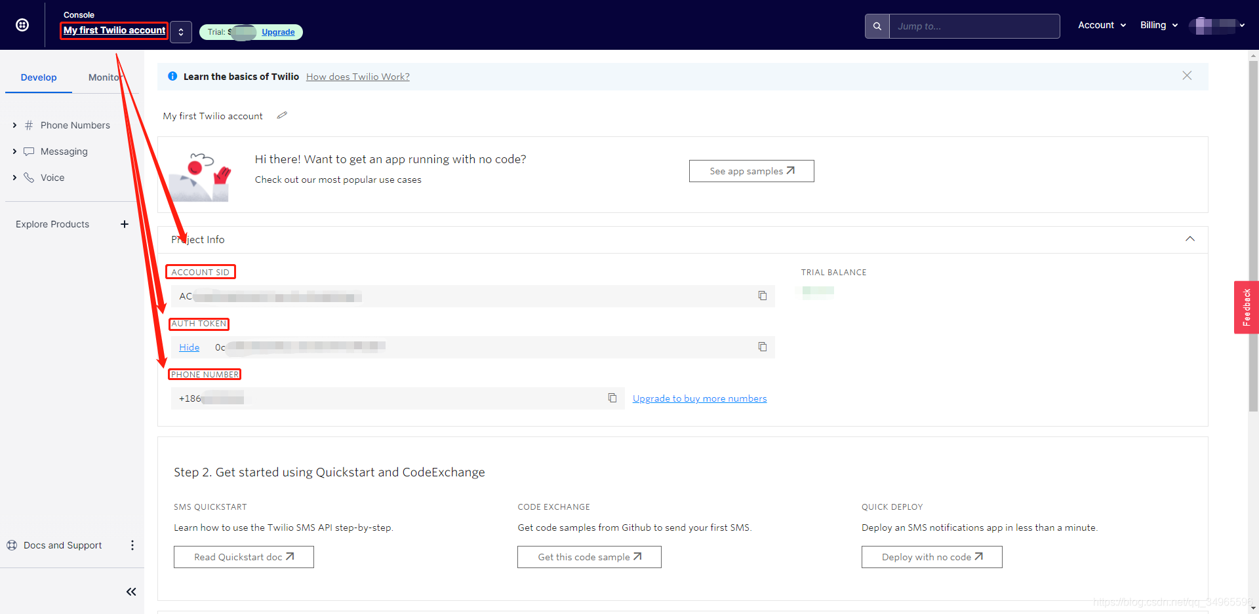Viewport: 1259px width, 614px height.
Task: Click the page vertical scrollbar
Action: [1253, 236]
